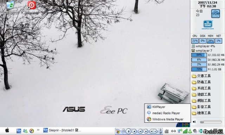225x135 pixels.
Task: Launch the poweroff desktop shortcut
Action: (31, 5)
